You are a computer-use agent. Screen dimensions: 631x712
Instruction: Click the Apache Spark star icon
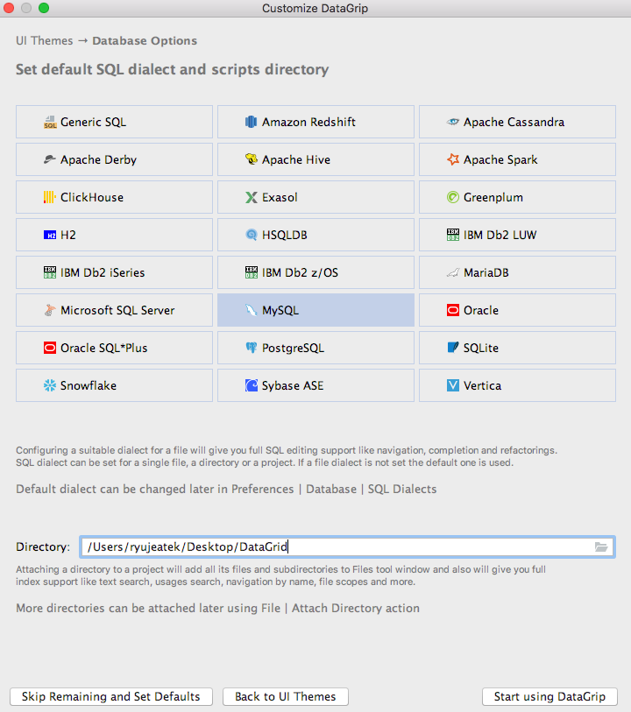[453, 160]
